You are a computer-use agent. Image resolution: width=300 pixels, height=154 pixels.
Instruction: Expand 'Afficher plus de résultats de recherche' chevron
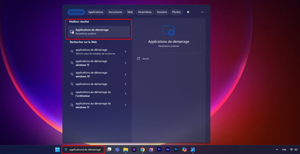point(125,51)
